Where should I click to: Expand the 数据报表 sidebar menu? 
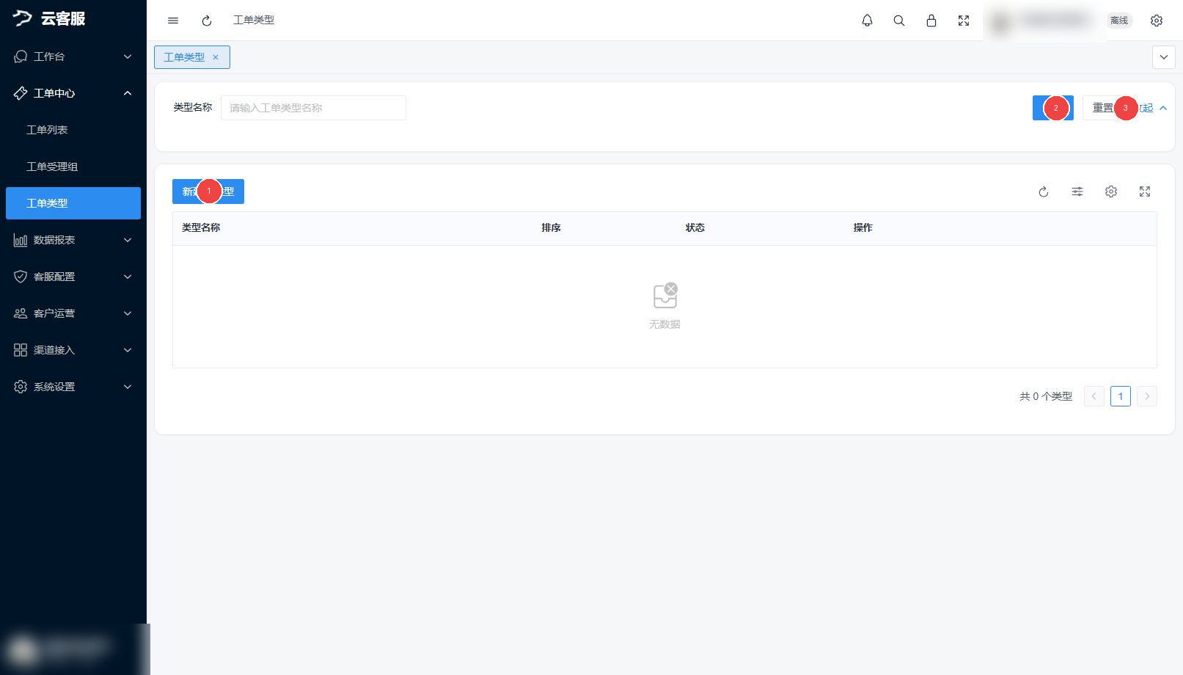pyautogui.click(x=73, y=240)
